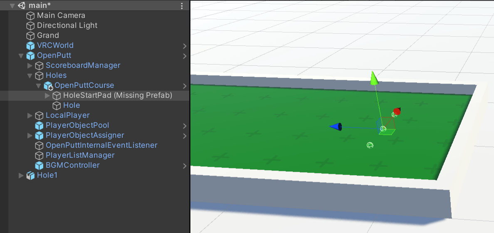The height and width of the screenshot is (233, 494).
Task: Select HoleStartPad (Missing Prefab) row
Action: point(94,96)
